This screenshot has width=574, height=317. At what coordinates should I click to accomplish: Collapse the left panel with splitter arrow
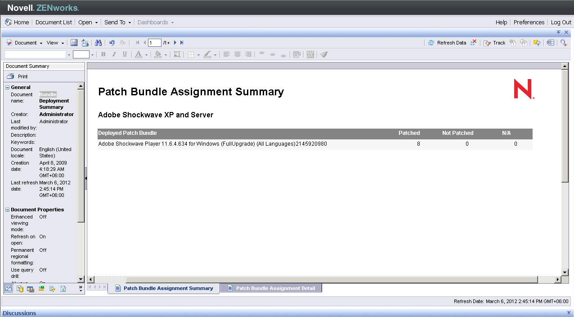click(86, 178)
